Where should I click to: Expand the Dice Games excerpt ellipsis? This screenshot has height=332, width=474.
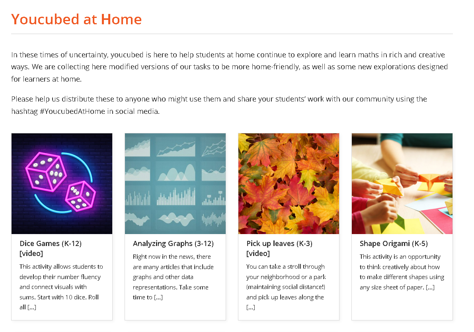(32, 307)
